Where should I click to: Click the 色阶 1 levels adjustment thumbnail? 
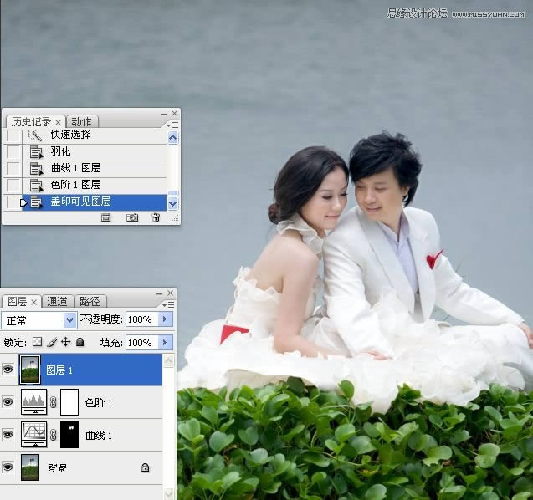tap(33, 402)
